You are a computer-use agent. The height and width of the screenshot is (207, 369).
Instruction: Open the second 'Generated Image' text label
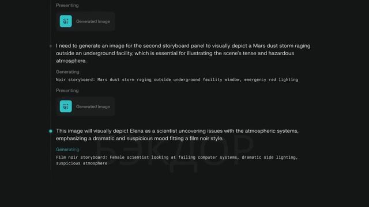pyautogui.click(x=93, y=106)
